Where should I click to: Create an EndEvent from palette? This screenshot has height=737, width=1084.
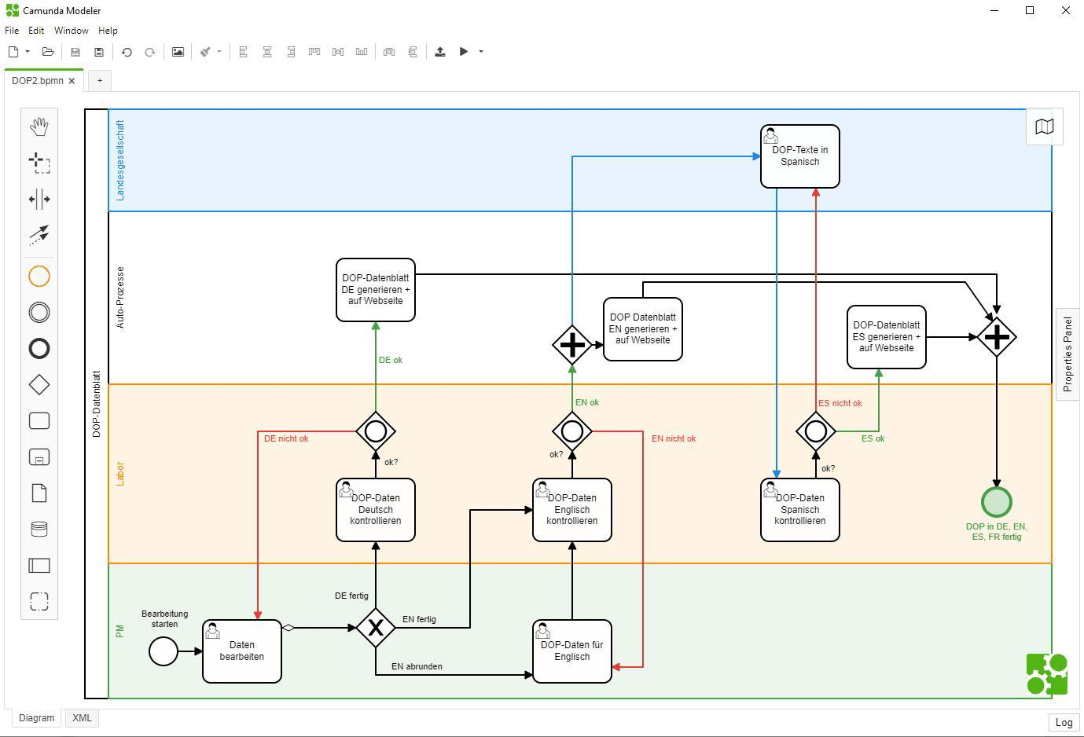[39, 349]
